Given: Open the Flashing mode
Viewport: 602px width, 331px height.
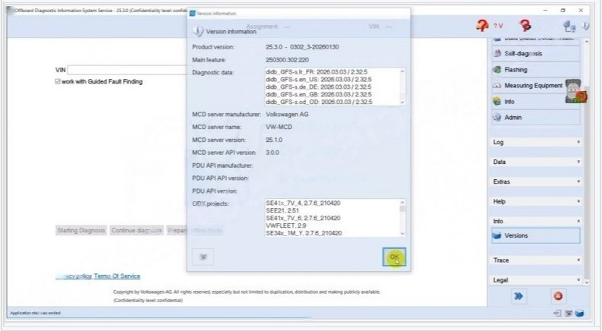Looking at the screenshot, I should coord(536,70).
